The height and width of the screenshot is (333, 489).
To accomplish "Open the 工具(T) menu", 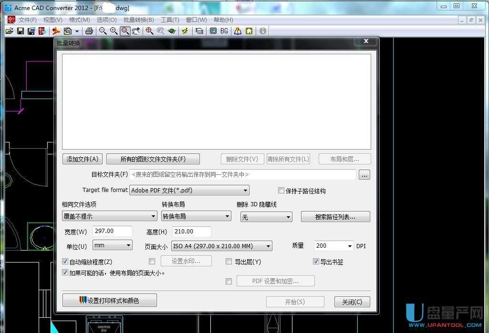I will click(x=170, y=20).
